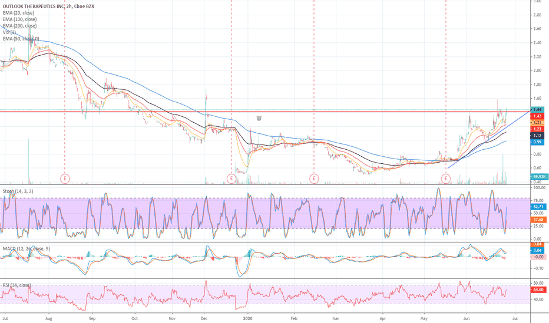Select the EMA (200, close) legend

pos(19,26)
